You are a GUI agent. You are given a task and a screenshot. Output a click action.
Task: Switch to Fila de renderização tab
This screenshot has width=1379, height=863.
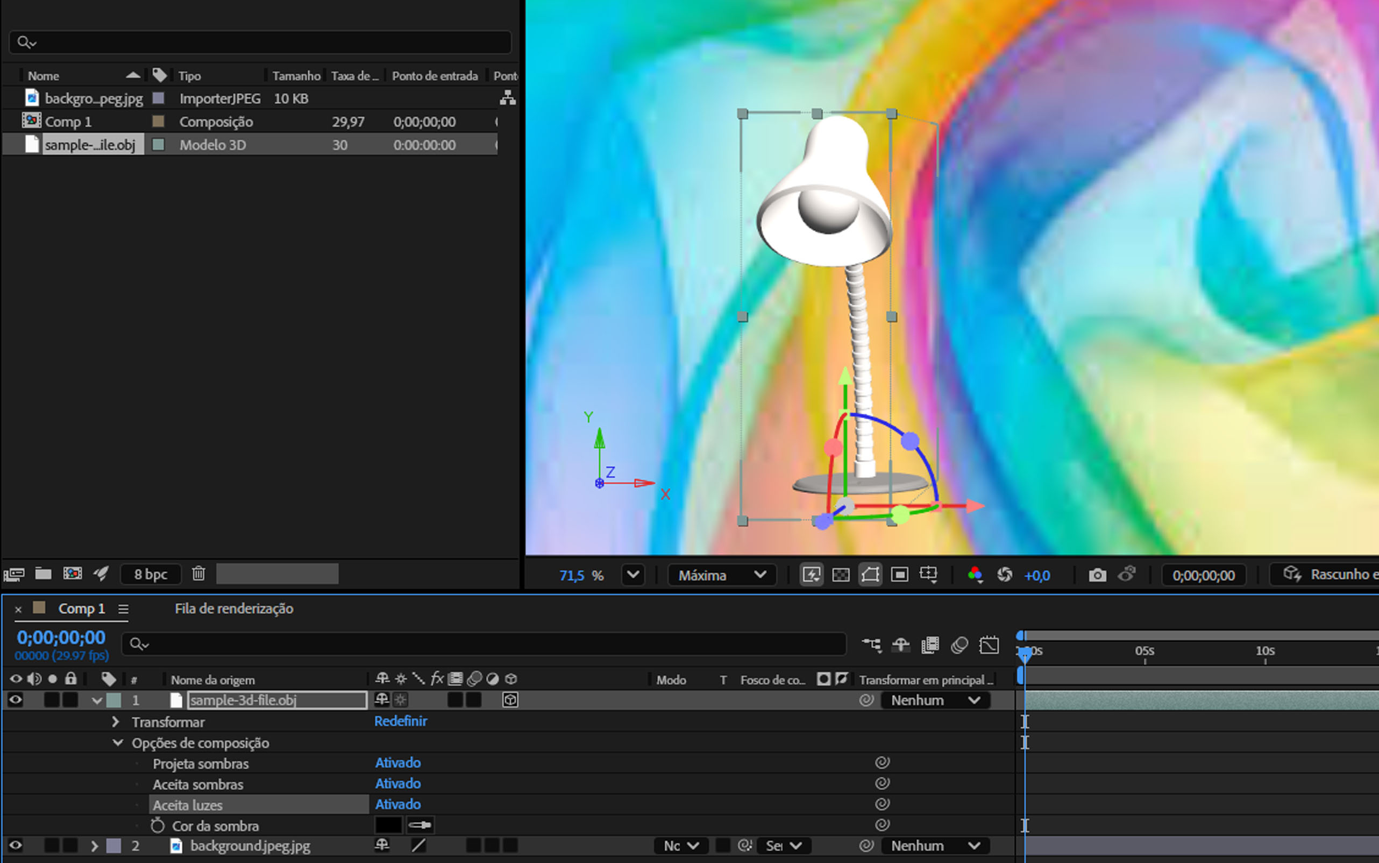coord(234,609)
